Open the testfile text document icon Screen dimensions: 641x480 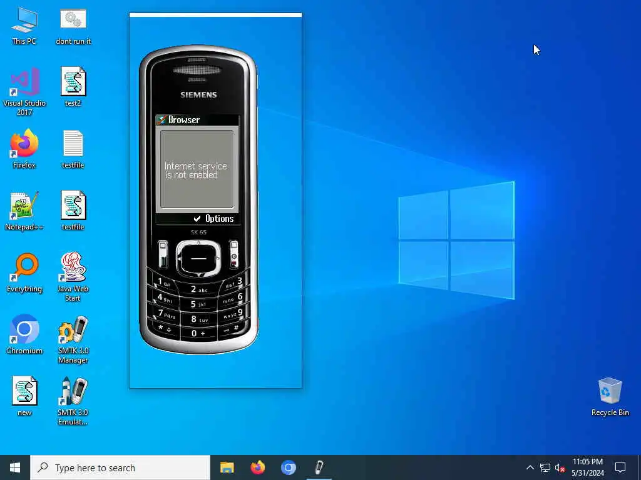pos(73,149)
